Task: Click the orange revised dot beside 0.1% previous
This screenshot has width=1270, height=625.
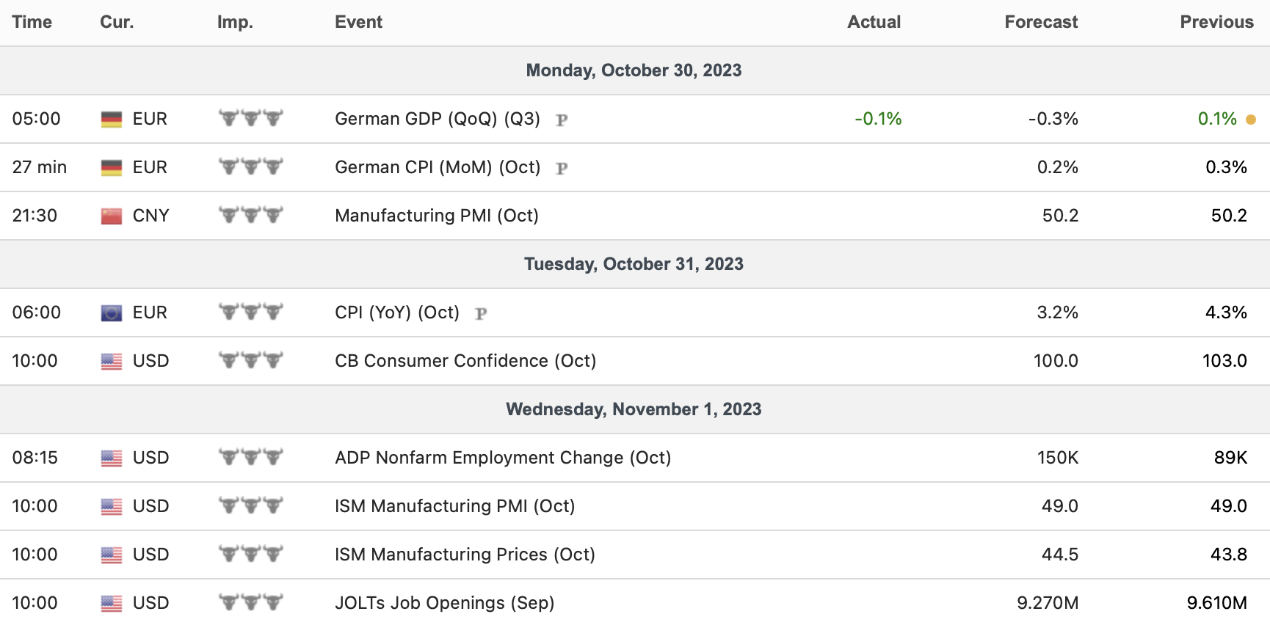Action: click(x=1251, y=119)
